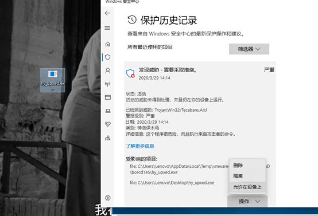Open Family options icon in sidebar
Viewport: 318px width, 216px height.
point(108,138)
